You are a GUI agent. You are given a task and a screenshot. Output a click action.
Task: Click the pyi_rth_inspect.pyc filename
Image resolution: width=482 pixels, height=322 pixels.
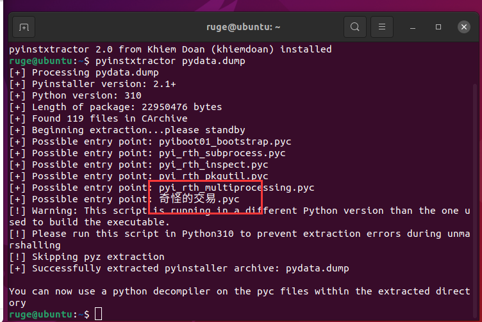pos(213,165)
